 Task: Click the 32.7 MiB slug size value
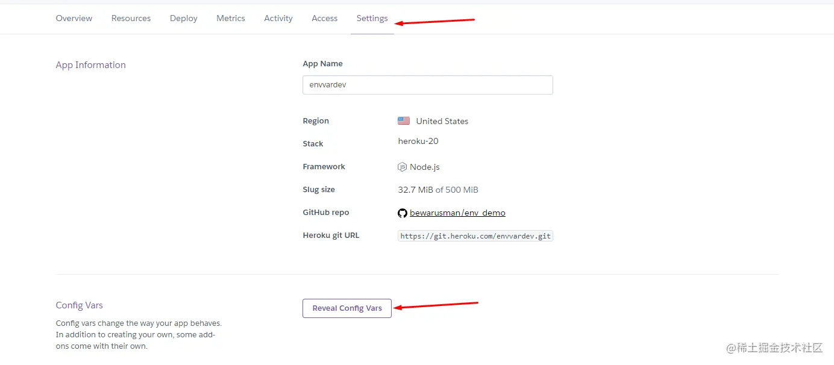(x=416, y=190)
